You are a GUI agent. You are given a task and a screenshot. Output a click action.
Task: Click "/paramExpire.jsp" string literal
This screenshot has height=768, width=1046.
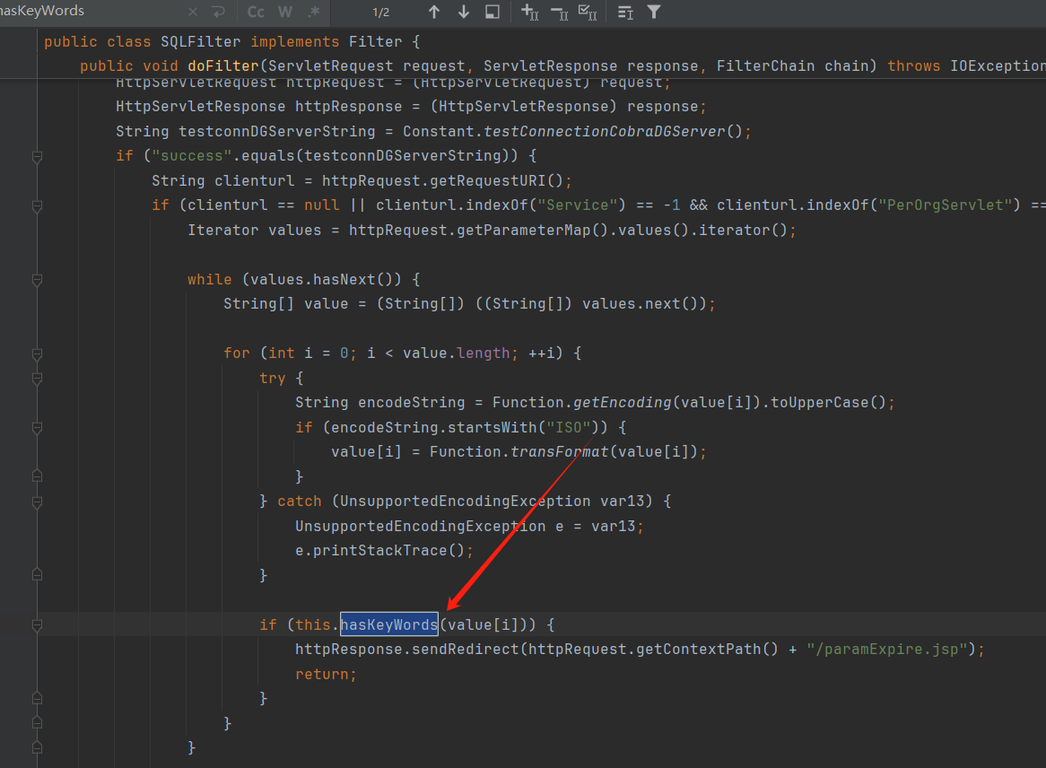click(887, 650)
